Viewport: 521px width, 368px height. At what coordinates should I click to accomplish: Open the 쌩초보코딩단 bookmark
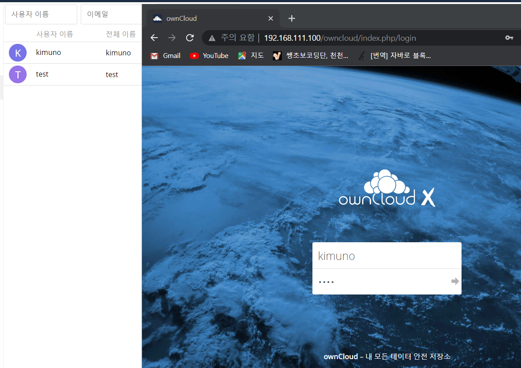[x=311, y=56]
